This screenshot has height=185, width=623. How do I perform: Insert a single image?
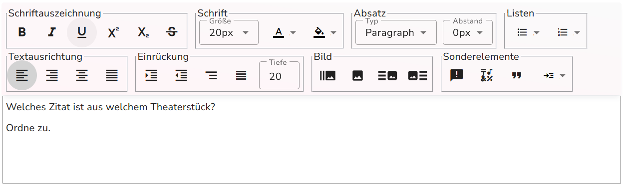[357, 76]
